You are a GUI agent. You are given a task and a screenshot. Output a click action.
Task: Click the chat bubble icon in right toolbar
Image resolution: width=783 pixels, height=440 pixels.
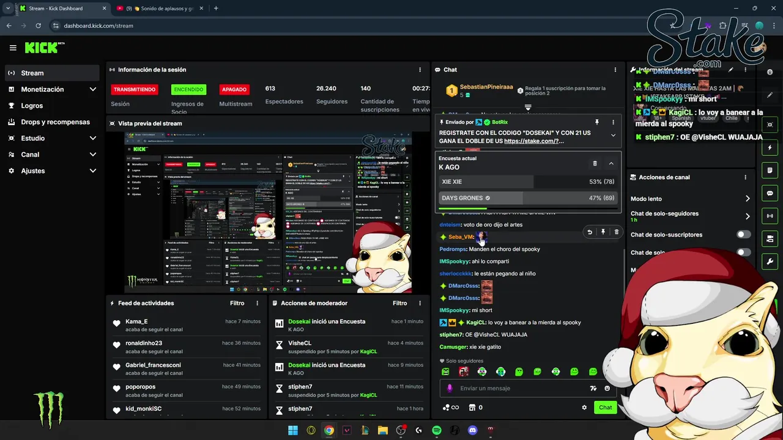770,193
